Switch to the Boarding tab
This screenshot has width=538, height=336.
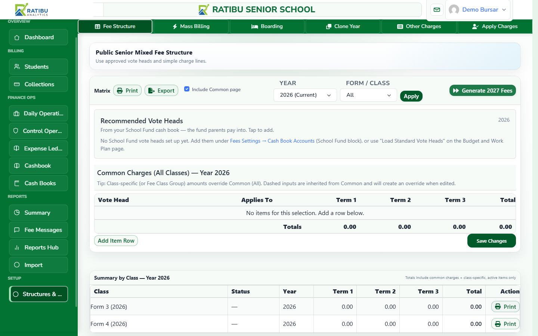click(x=267, y=27)
